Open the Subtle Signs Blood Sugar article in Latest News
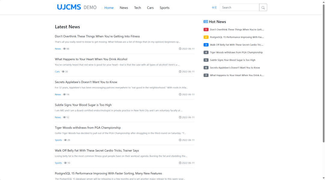 coord(83,105)
